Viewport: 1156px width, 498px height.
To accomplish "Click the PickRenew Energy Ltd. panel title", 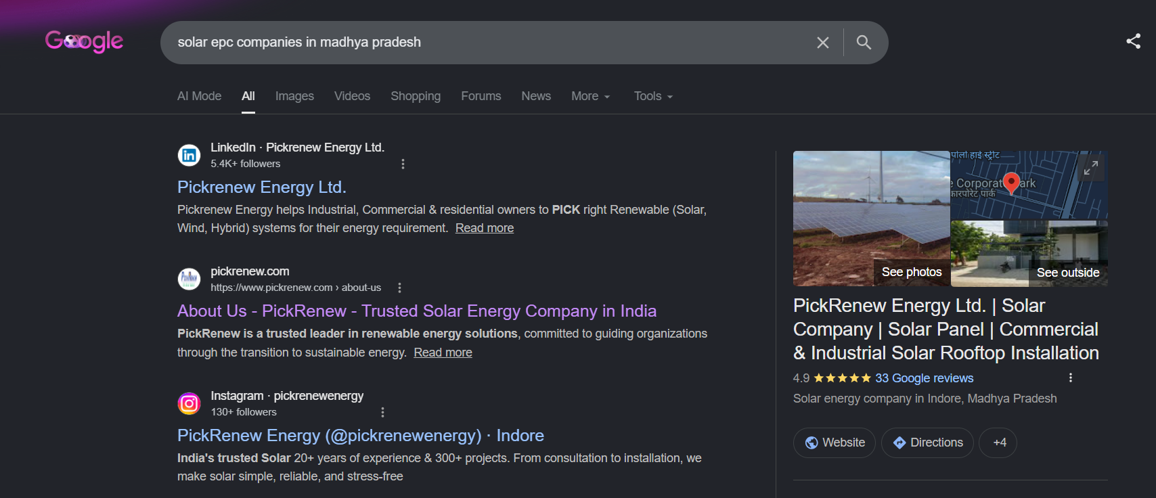I will click(946, 330).
